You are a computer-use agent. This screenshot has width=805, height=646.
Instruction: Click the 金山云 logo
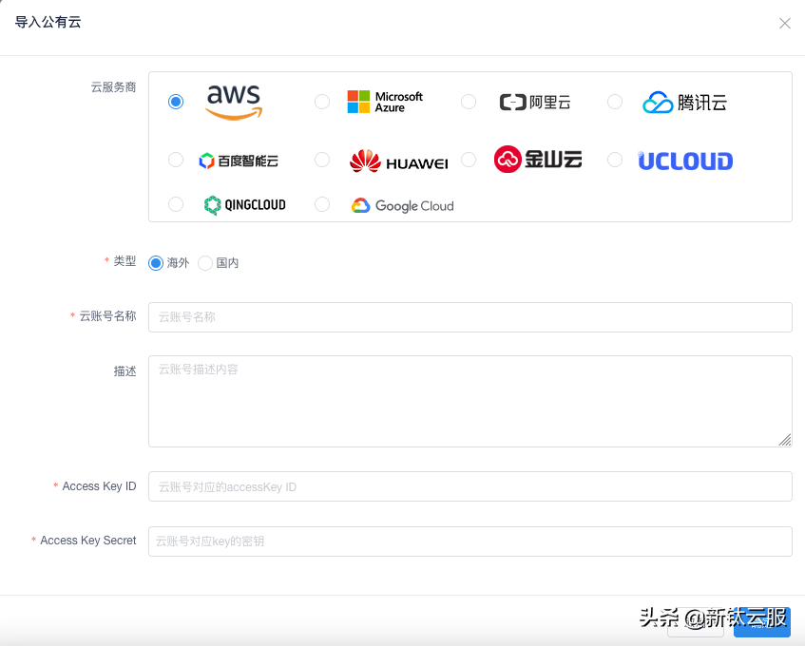pyautogui.click(x=538, y=159)
